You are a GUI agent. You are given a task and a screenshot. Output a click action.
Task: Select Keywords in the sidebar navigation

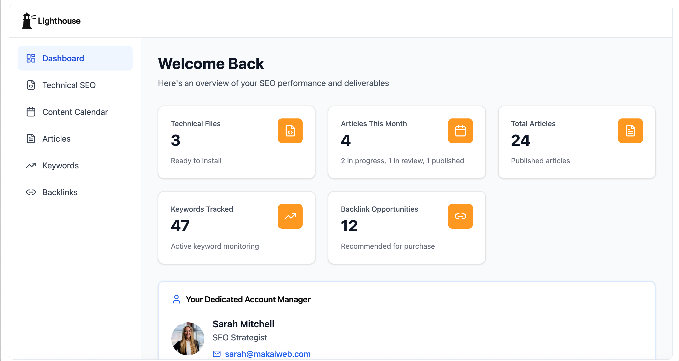click(60, 166)
